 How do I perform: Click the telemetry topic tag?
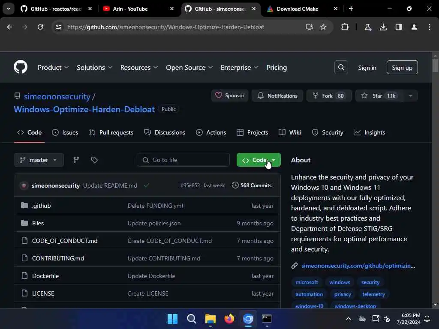click(373, 294)
